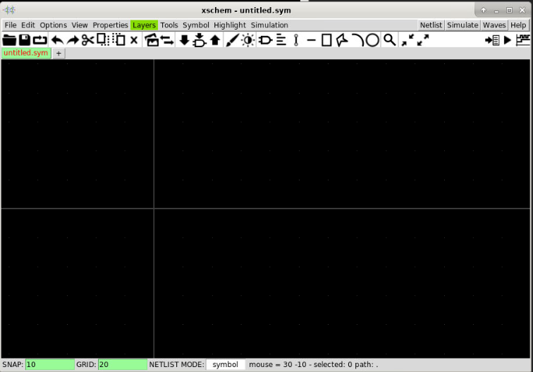
Task: Insert symbol using logic gate icon
Action: coord(265,40)
